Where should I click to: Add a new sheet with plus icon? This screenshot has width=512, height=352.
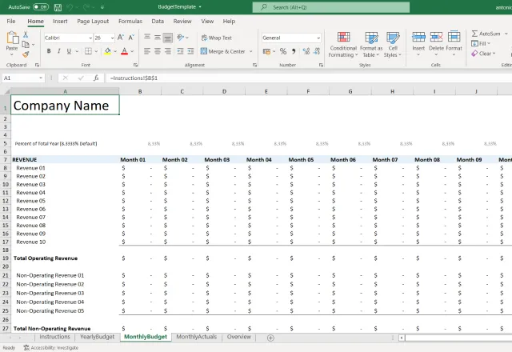270,338
